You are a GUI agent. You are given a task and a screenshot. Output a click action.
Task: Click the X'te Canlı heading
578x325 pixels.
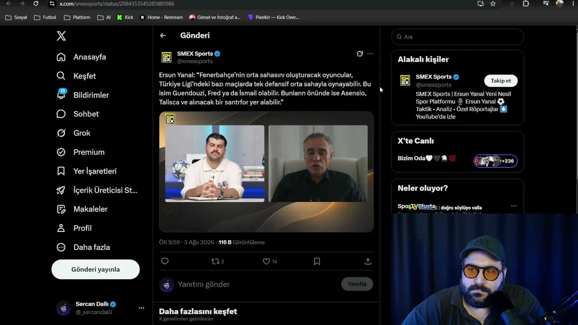pyautogui.click(x=415, y=141)
